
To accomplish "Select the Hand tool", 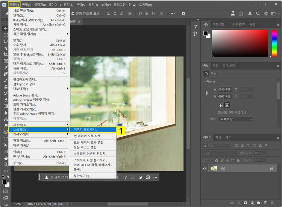I will pyautogui.click(x=6, y=158).
